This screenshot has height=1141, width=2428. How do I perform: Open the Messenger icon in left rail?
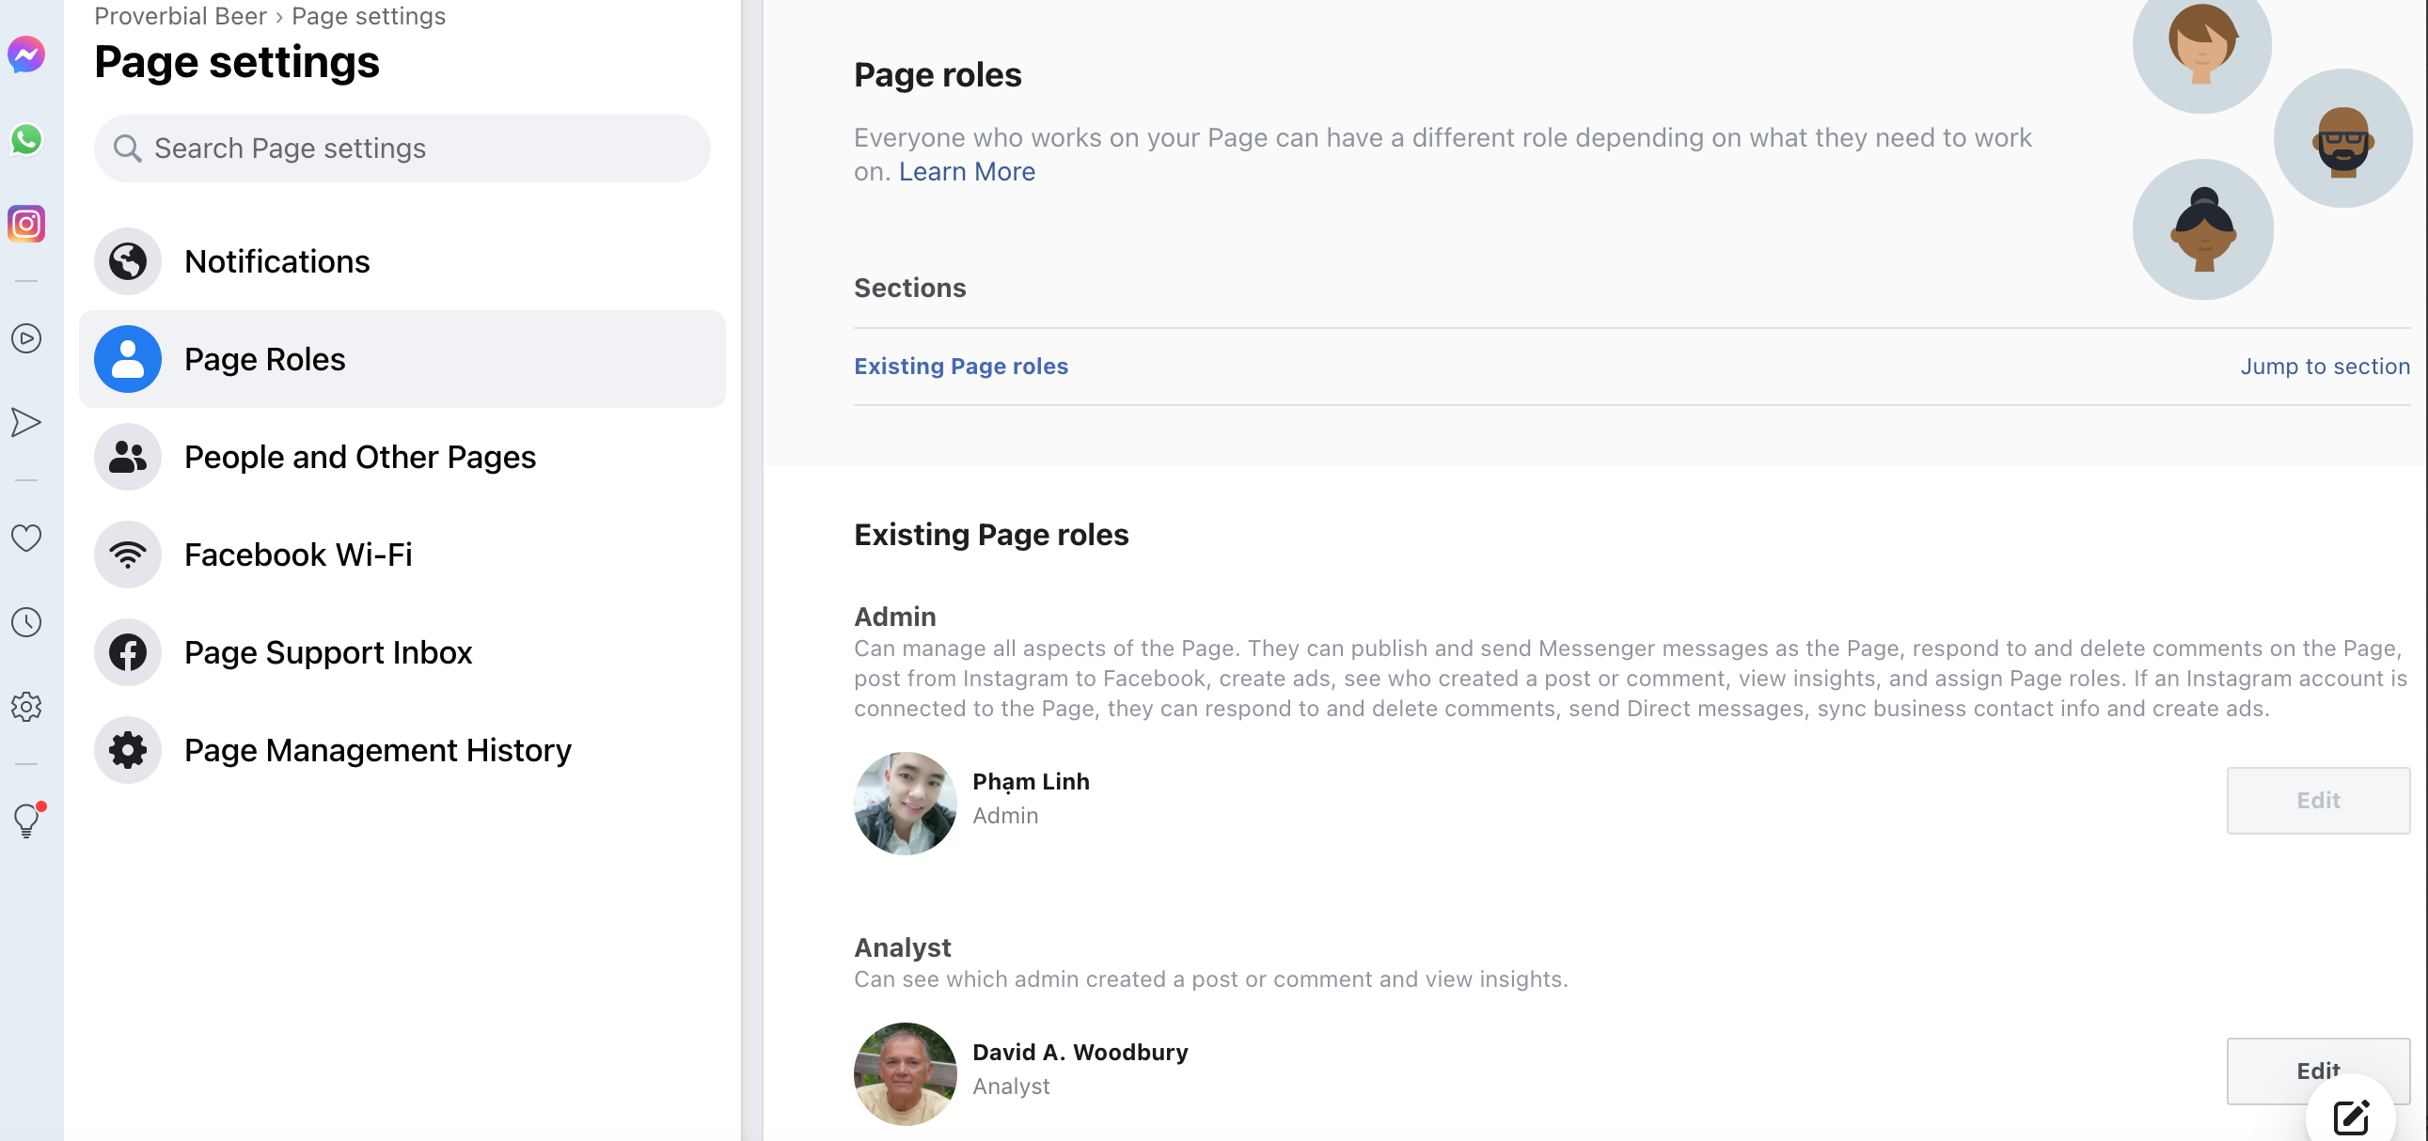click(26, 55)
